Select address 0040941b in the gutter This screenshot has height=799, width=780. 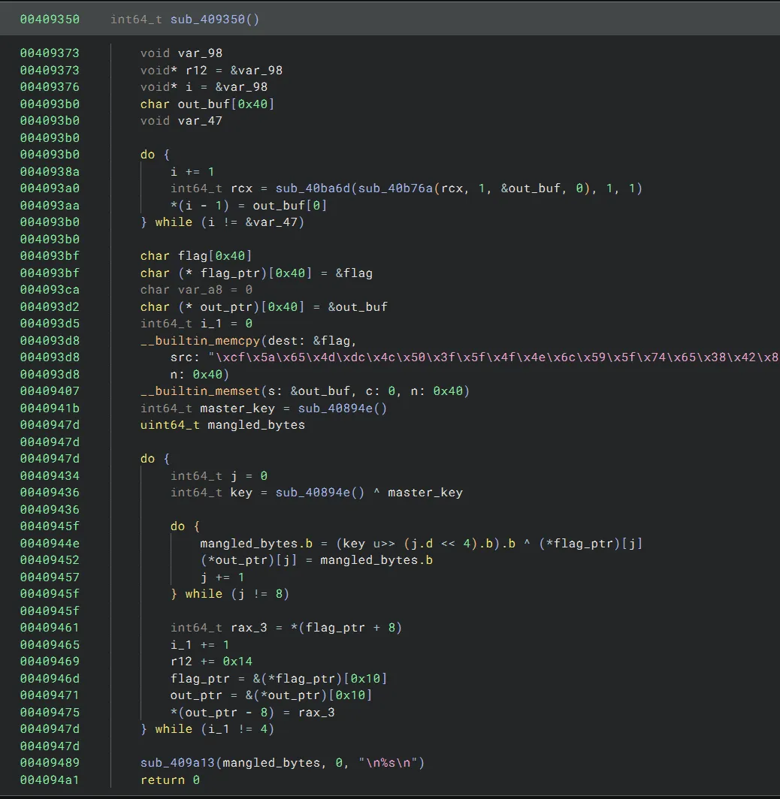click(x=50, y=409)
